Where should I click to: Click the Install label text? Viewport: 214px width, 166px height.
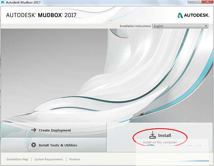pos(165,135)
